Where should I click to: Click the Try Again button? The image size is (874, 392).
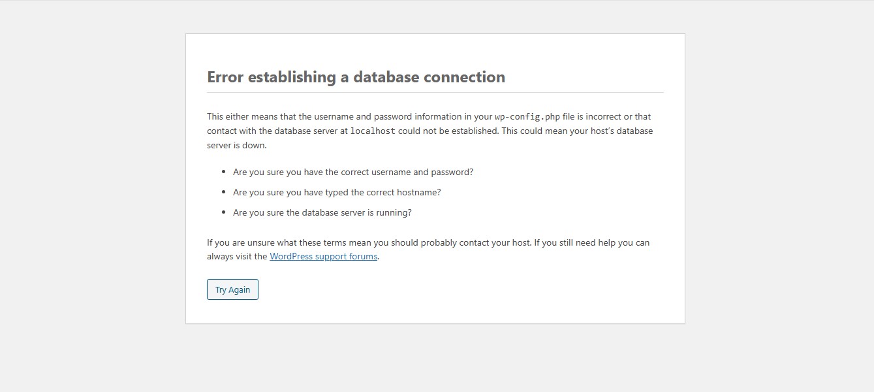(232, 290)
